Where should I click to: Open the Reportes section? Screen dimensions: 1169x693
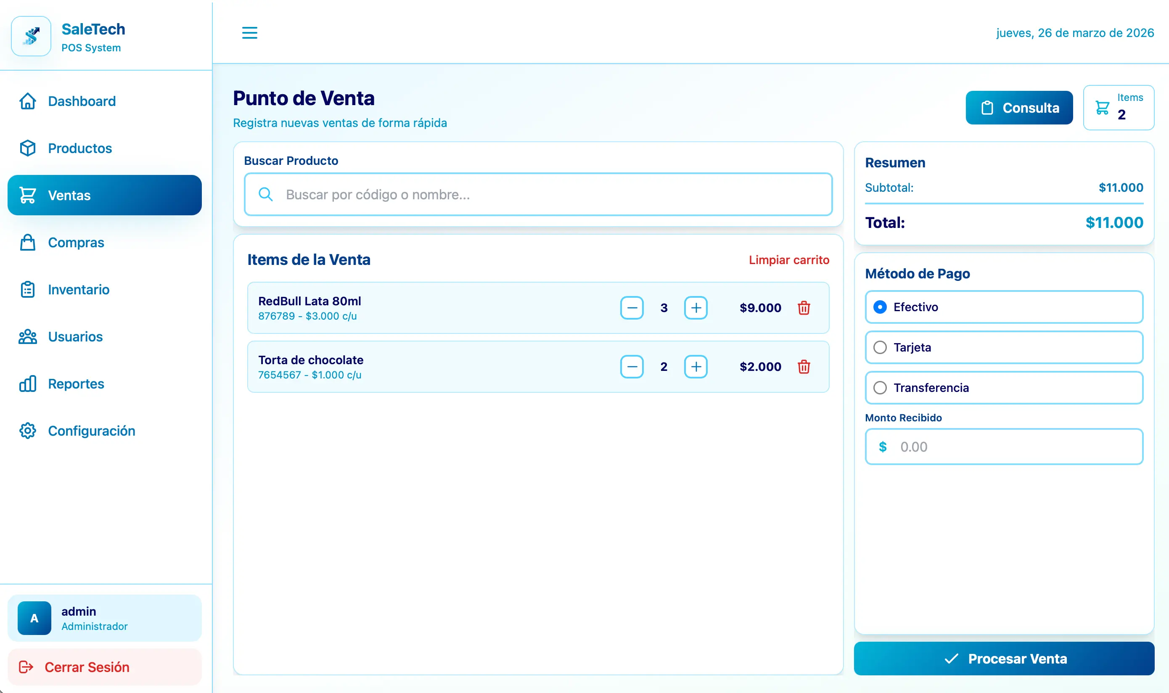coord(76,384)
